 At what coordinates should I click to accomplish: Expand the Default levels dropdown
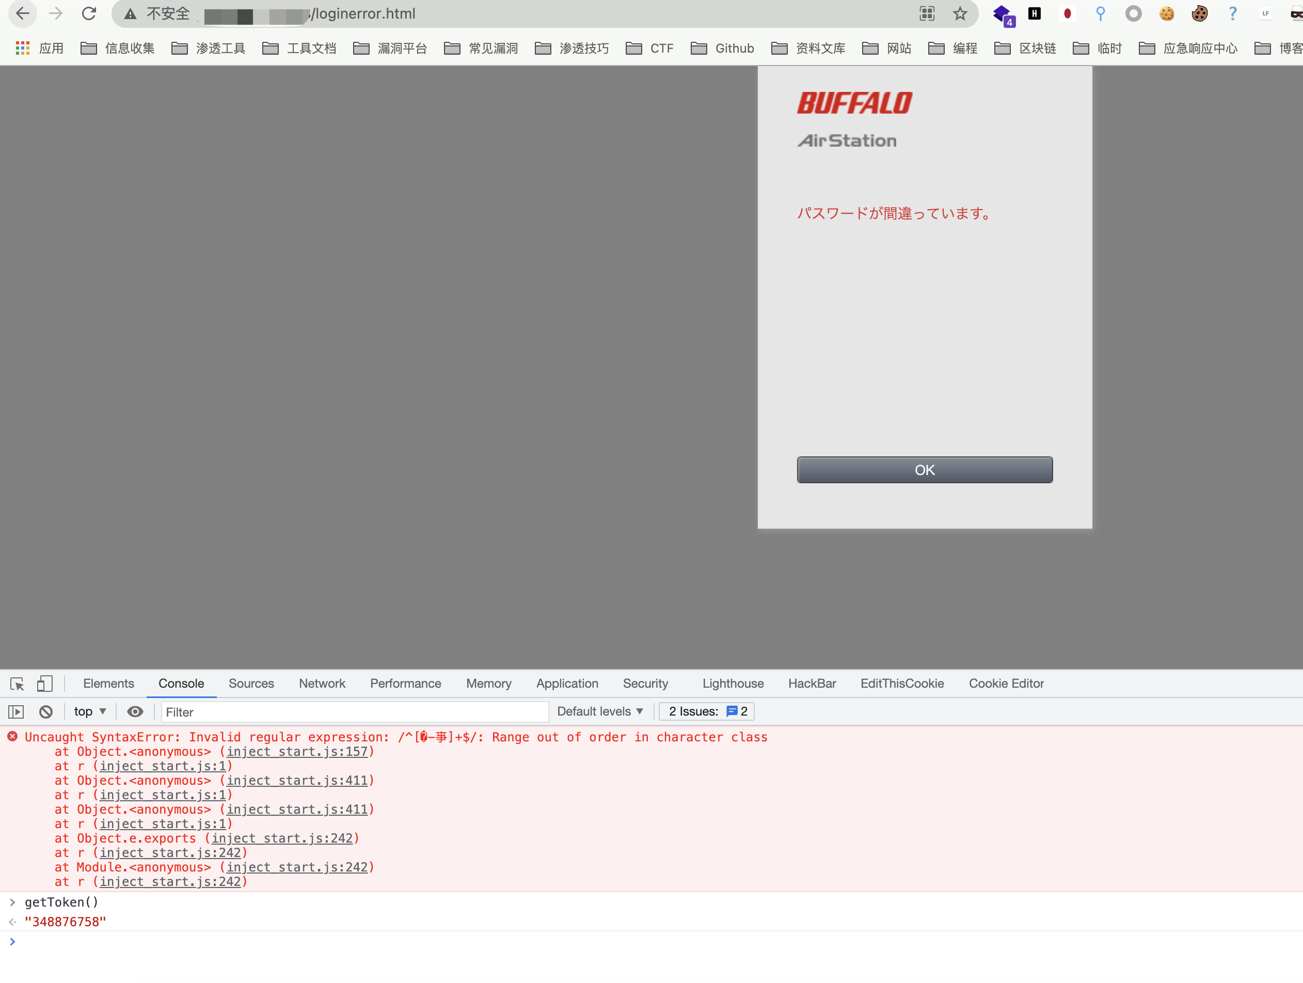(600, 711)
